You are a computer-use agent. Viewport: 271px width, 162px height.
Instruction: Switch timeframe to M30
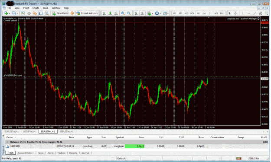[x=192, y=13]
